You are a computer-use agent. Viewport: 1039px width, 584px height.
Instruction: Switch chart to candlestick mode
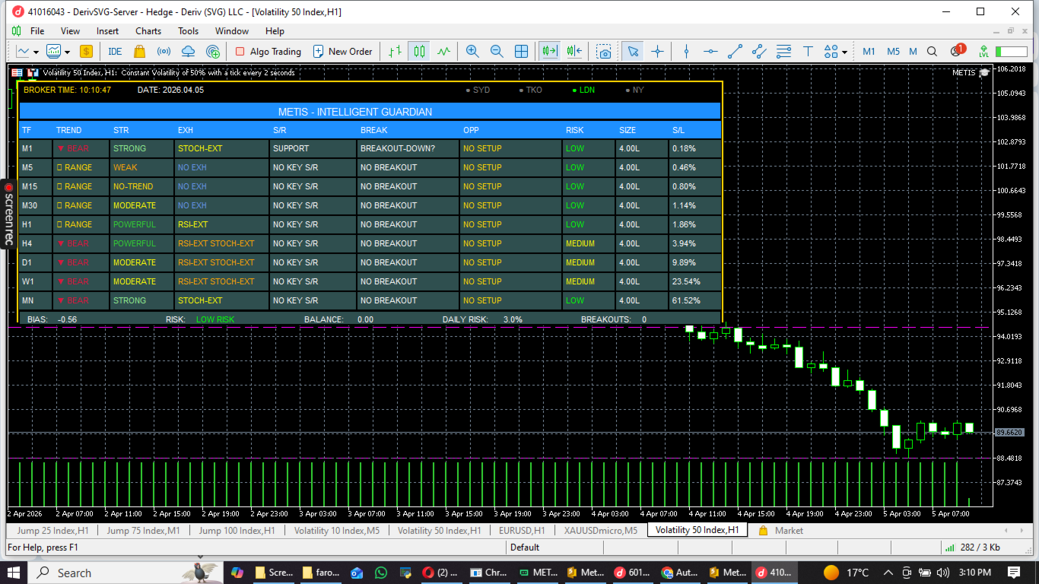point(419,52)
